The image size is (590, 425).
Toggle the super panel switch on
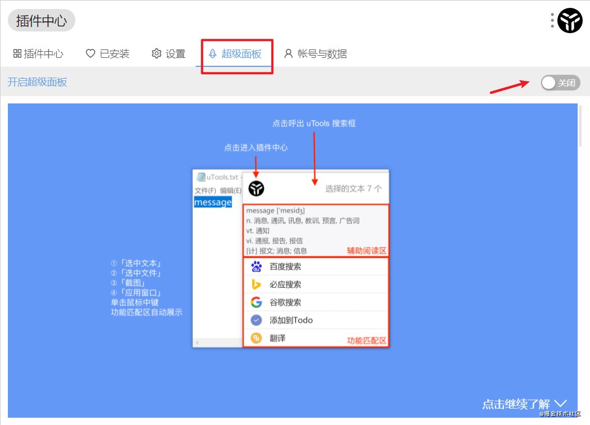(560, 83)
